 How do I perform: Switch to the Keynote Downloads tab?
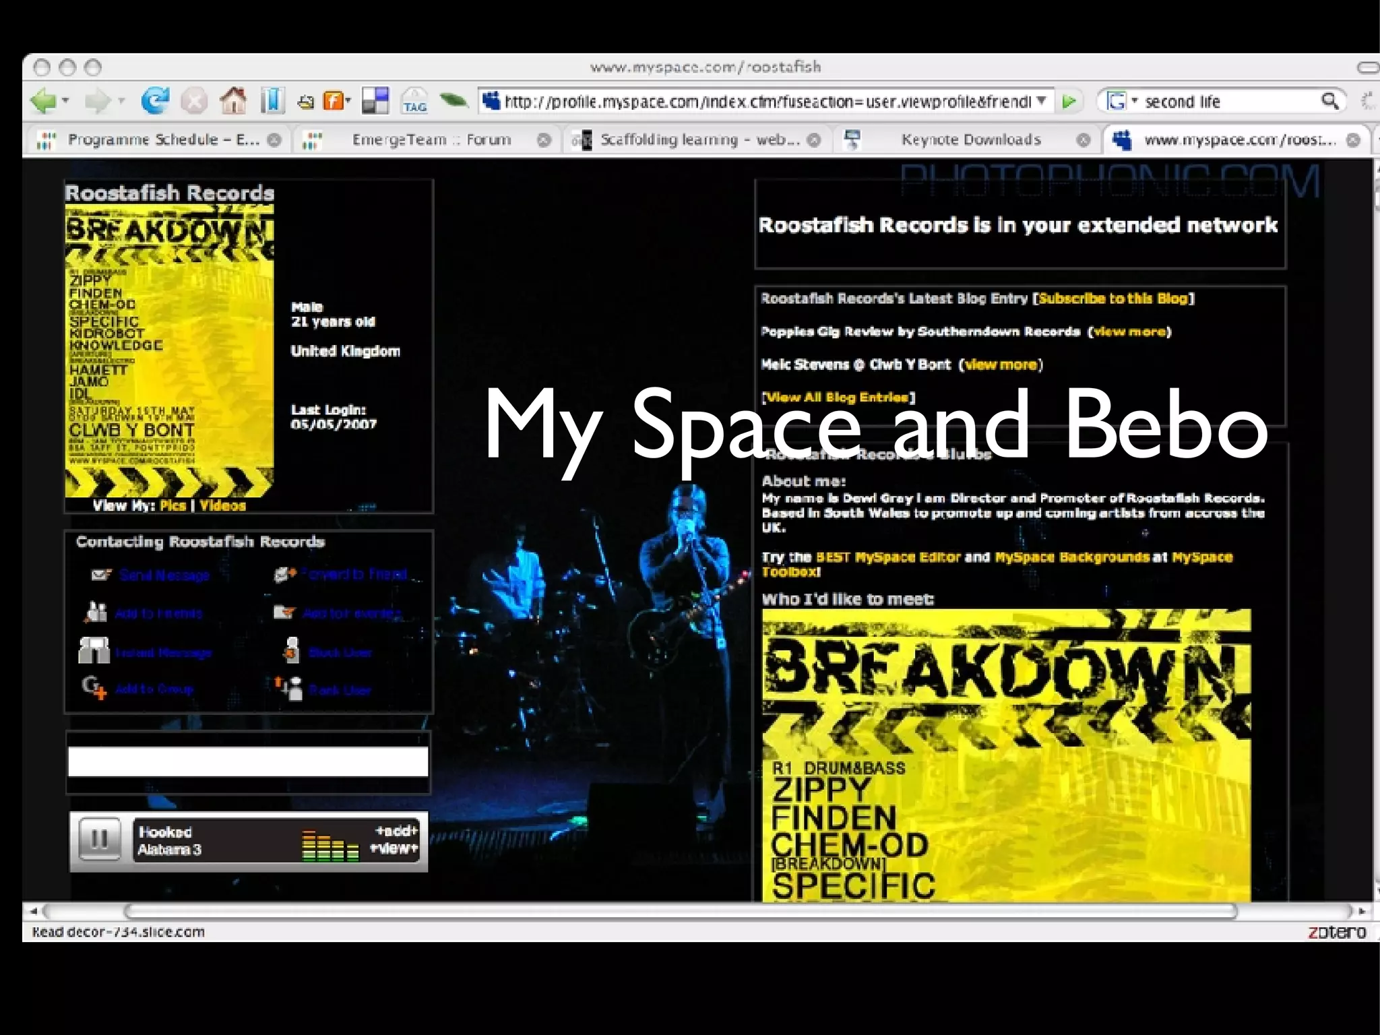click(x=966, y=140)
